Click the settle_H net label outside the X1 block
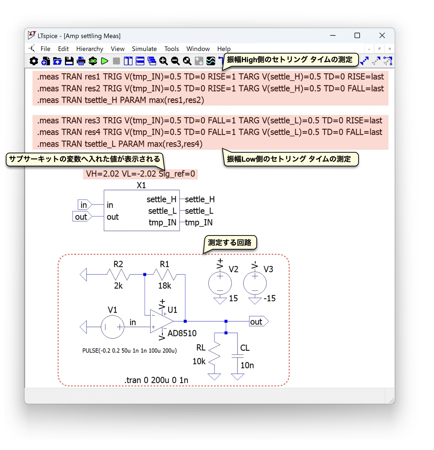The height and width of the screenshot is (450, 434). click(200, 199)
